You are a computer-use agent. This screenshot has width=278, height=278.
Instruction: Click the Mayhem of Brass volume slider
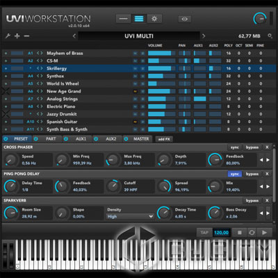coord(162,54)
